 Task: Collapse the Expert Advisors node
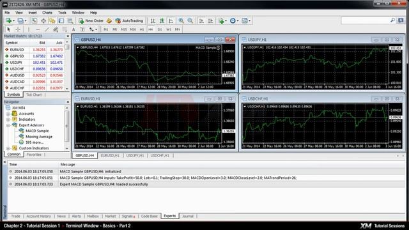pyautogui.click(x=8, y=125)
